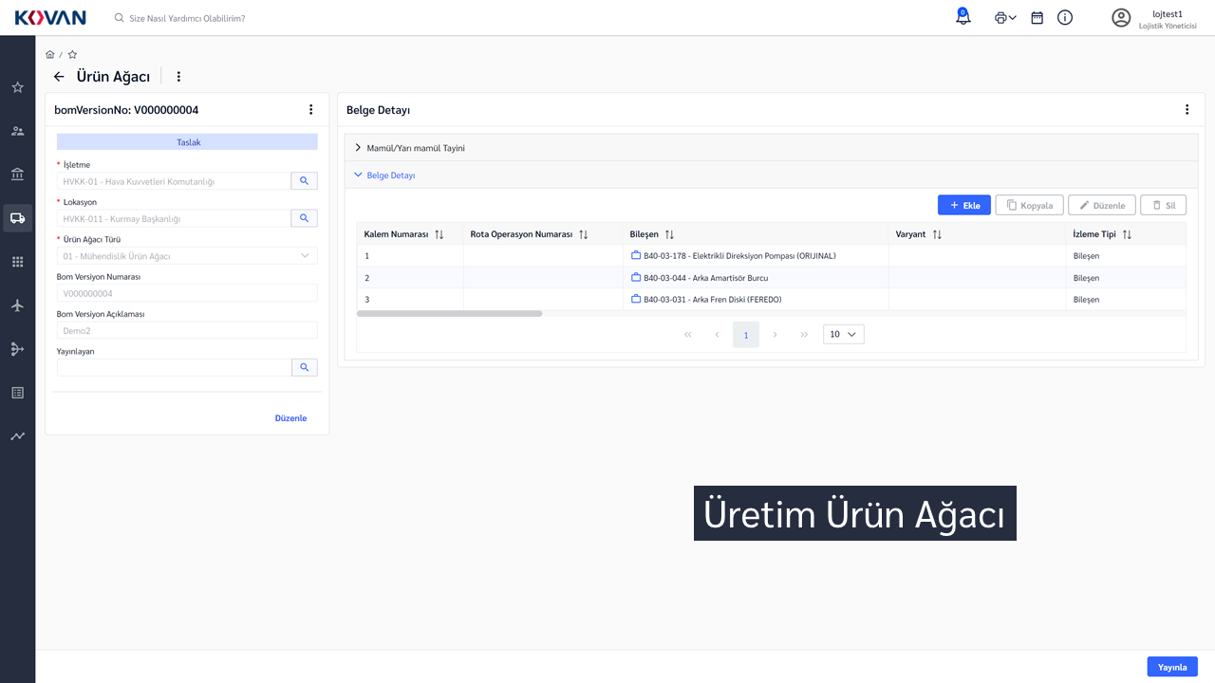Search İşletme with its magnifier button
The image size is (1215, 683).
click(304, 181)
